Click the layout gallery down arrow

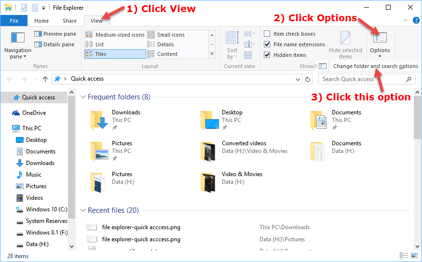tap(212, 44)
